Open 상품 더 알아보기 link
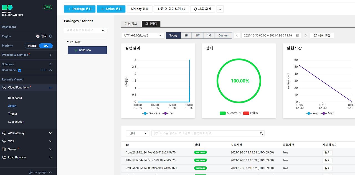Viewport: 355px width, 175px height. tap(171, 9)
